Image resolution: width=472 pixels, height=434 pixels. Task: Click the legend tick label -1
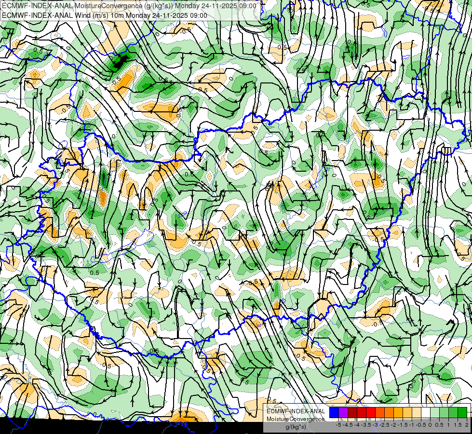pyautogui.click(x=412, y=425)
